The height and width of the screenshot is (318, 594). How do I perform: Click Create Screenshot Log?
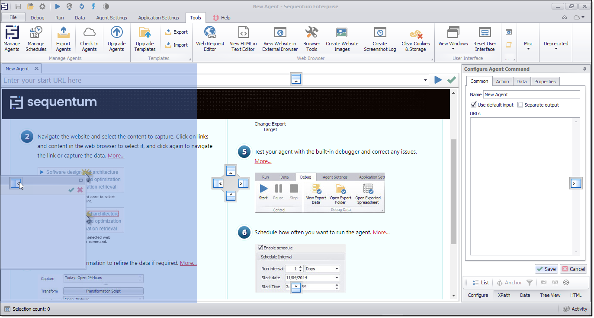(380, 38)
